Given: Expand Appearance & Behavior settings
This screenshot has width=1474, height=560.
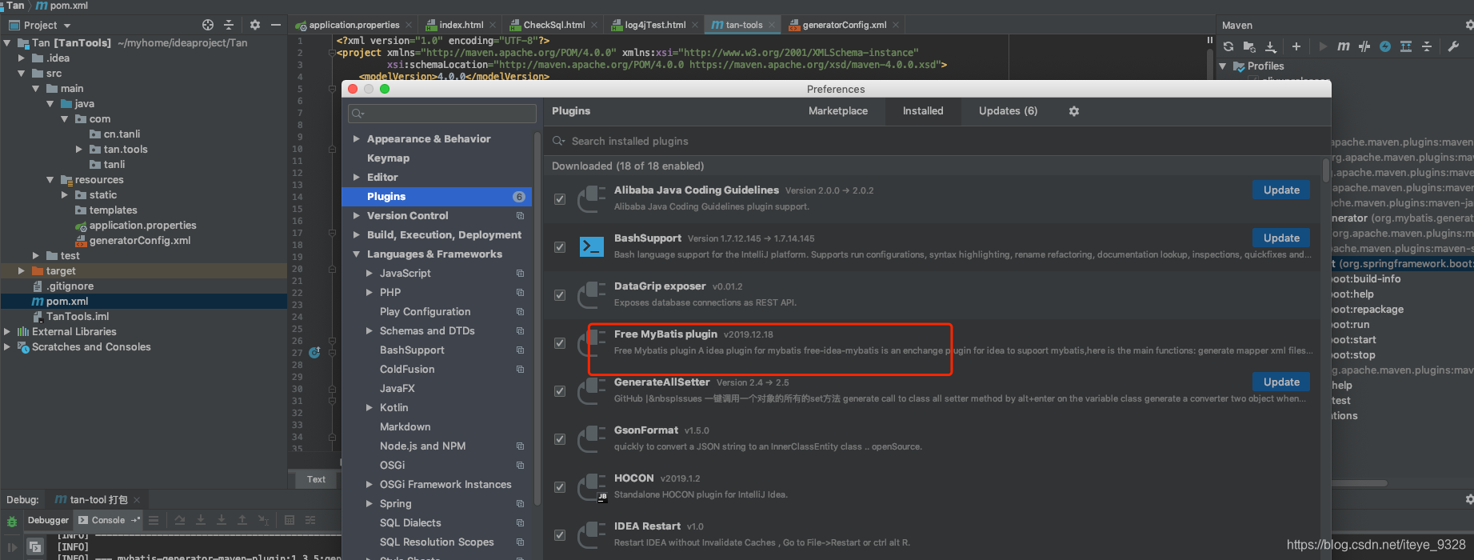Looking at the screenshot, I should [357, 139].
